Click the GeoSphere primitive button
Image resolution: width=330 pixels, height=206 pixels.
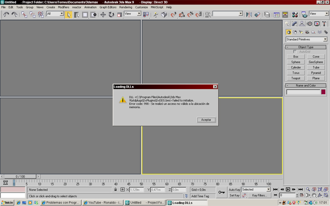point(316,62)
